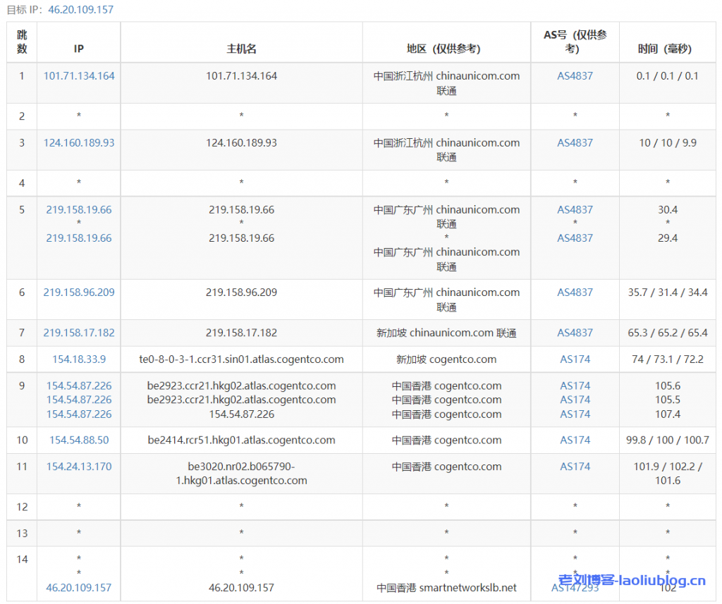The height and width of the screenshot is (604, 722).
Task: Click the 地区（仅供参考）column header
Action: [446, 49]
